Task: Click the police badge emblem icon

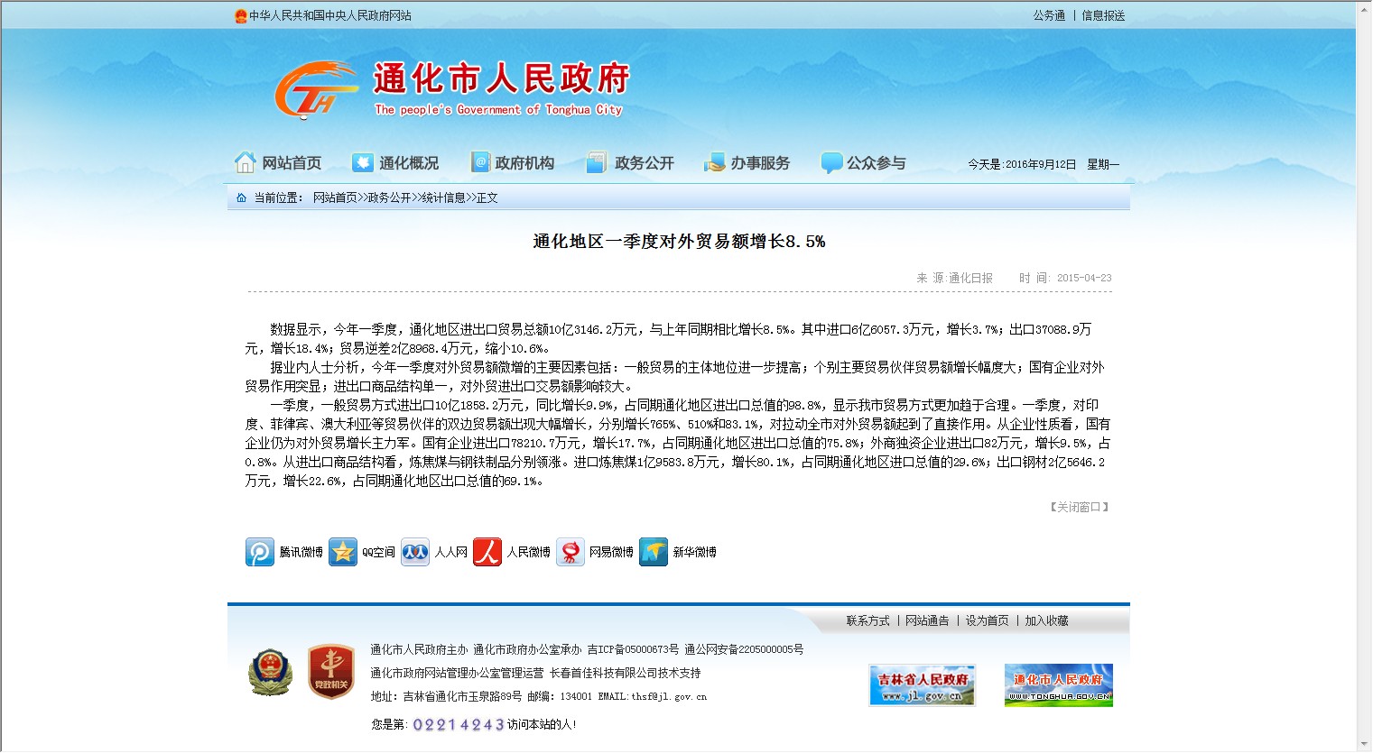Action: 271,673
